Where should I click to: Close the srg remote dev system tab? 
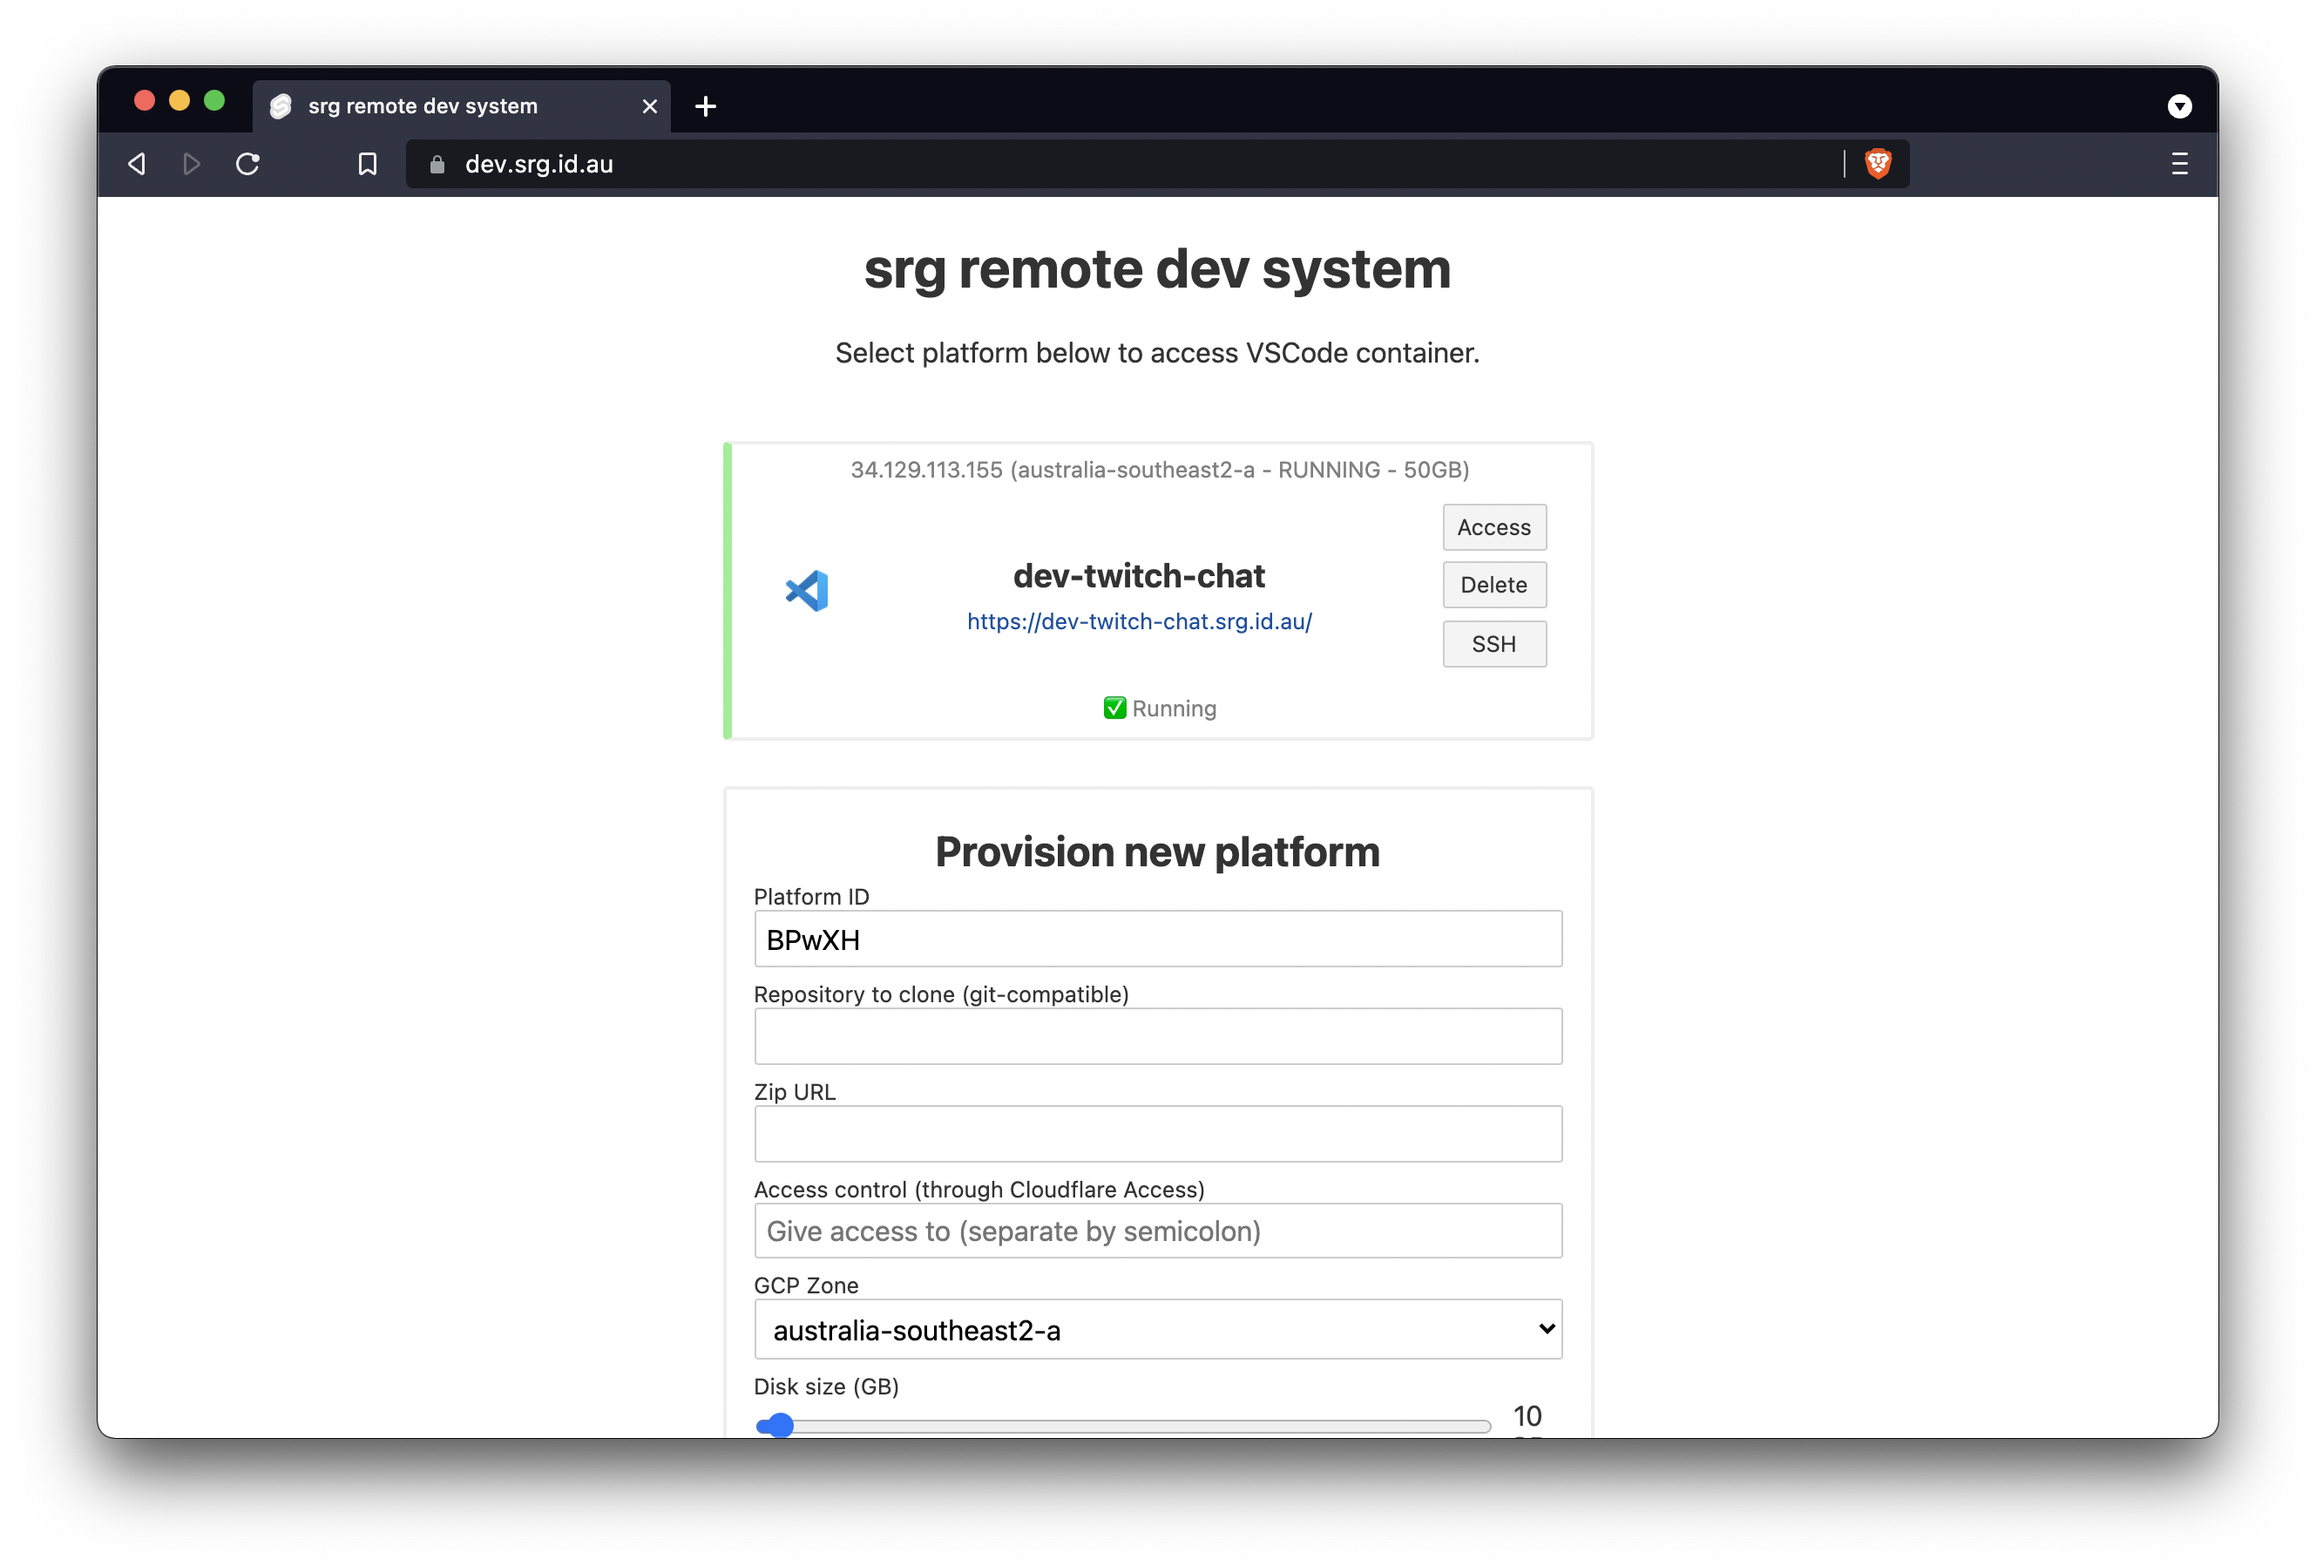[650, 105]
